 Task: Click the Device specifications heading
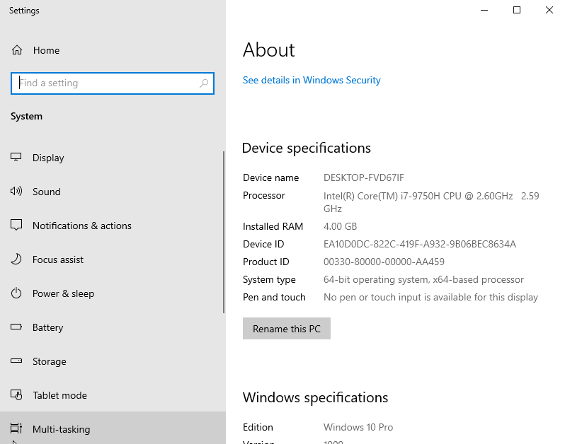point(307,148)
